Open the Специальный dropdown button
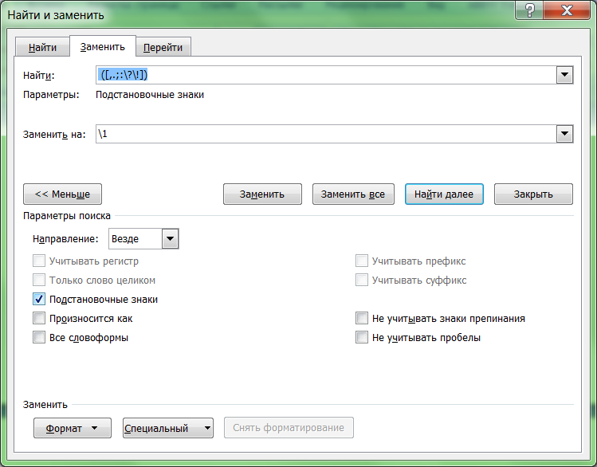Viewport: 597px width, 467px height. click(x=168, y=428)
